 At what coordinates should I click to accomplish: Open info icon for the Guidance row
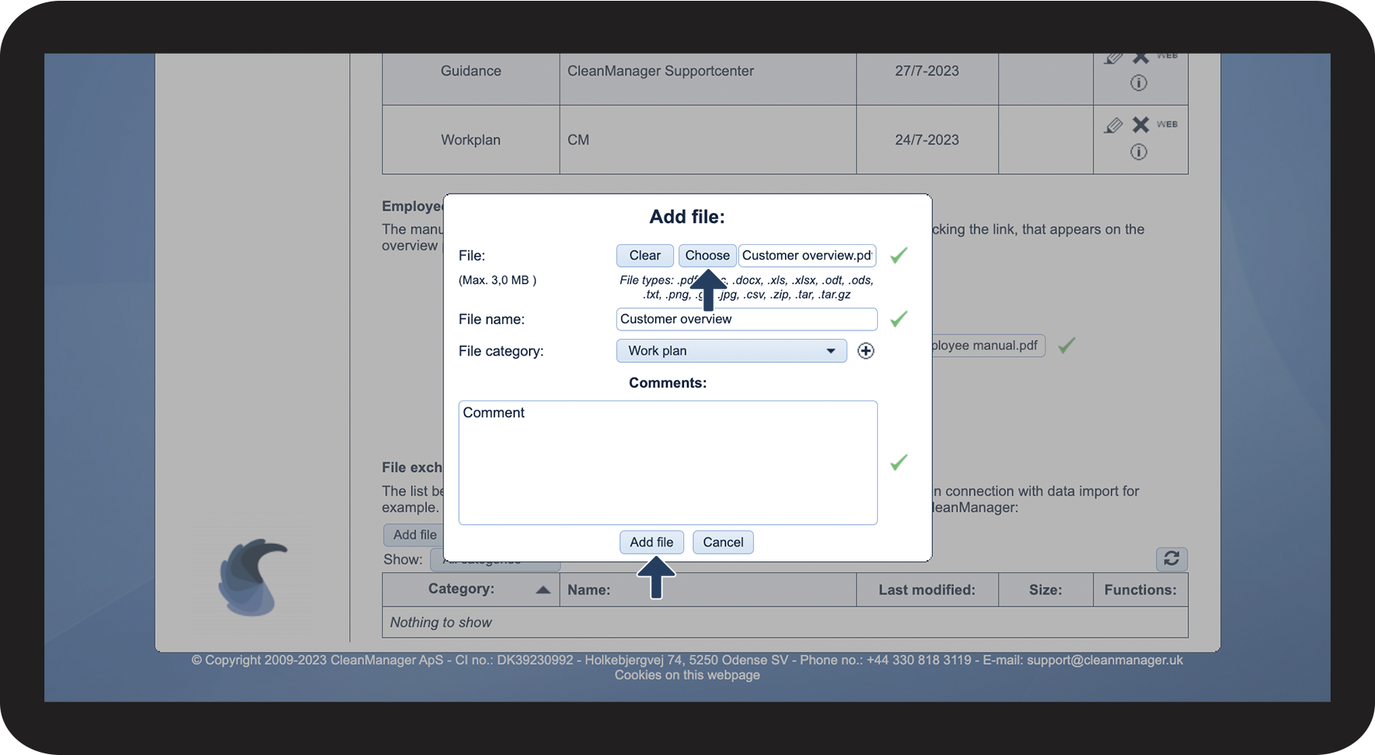pos(1138,83)
